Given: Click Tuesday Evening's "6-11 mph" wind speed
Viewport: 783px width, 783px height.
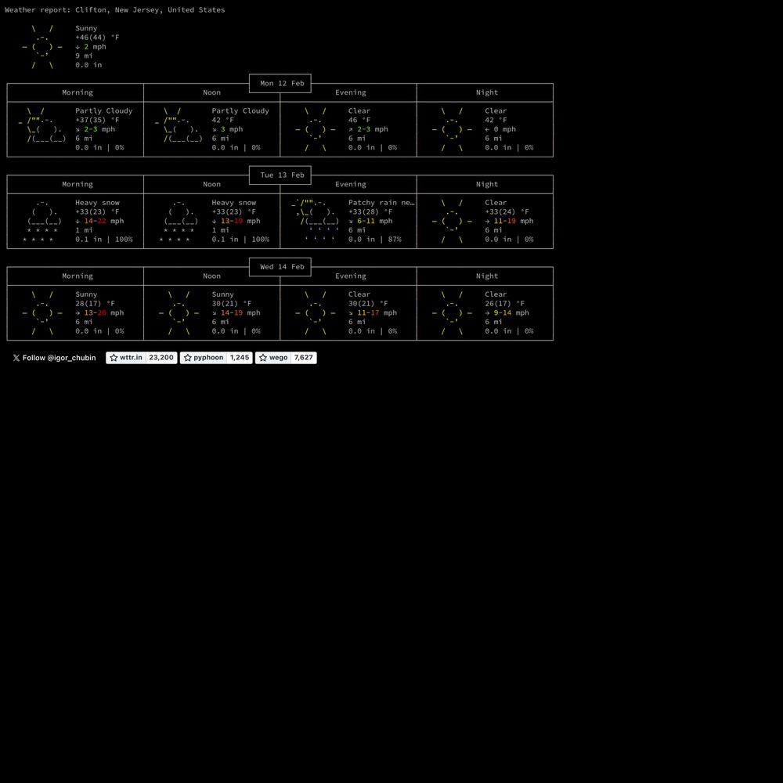Looking at the screenshot, I should coord(374,222).
